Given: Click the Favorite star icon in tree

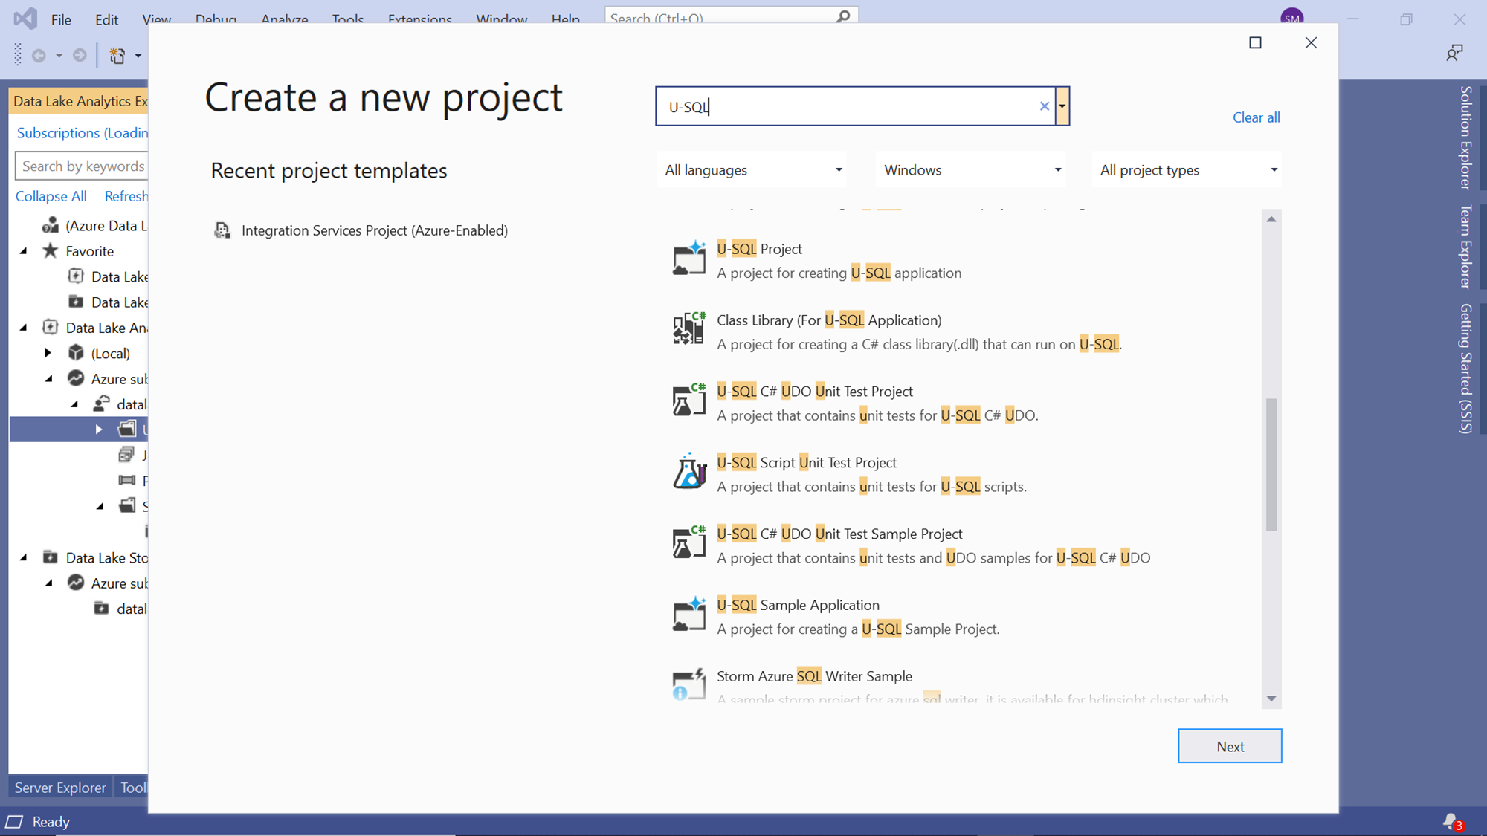Looking at the screenshot, I should pos(50,251).
